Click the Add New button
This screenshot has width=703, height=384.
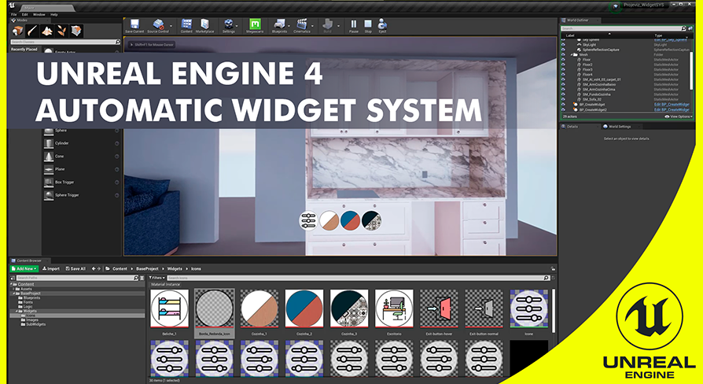pyautogui.click(x=24, y=268)
